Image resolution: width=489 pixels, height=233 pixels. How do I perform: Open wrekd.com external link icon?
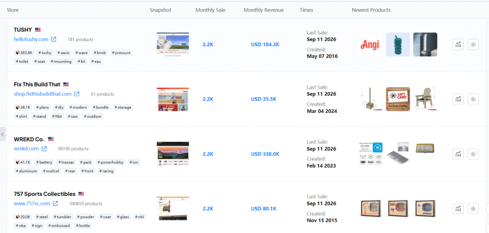coord(44,149)
